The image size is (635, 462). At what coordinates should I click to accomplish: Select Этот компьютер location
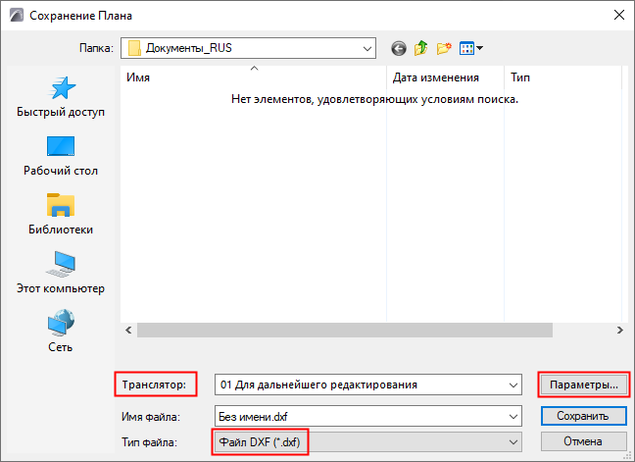coord(61,273)
